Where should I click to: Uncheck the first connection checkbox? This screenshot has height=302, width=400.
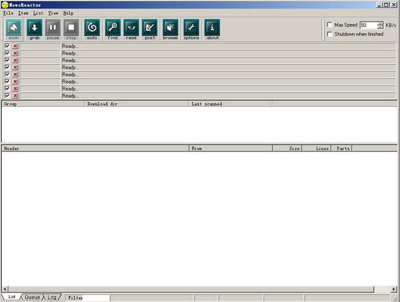point(7,46)
